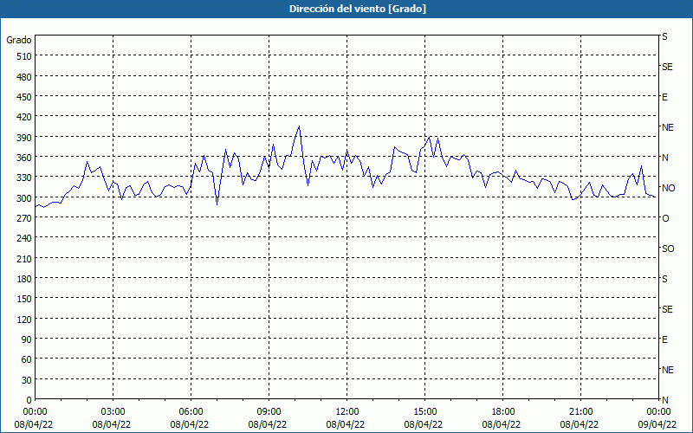The height and width of the screenshot is (433, 693).
Task: Select the 'SO' compass direction label
Action: click(668, 249)
